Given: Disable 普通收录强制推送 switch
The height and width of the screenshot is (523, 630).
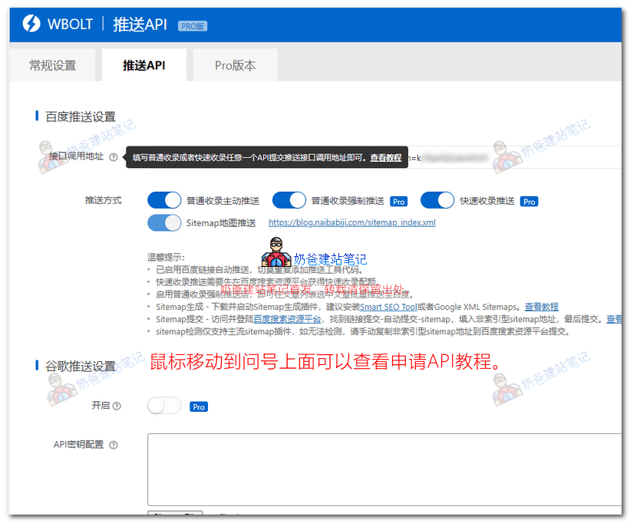Looking at the screenshot, I should click(289, 201).
